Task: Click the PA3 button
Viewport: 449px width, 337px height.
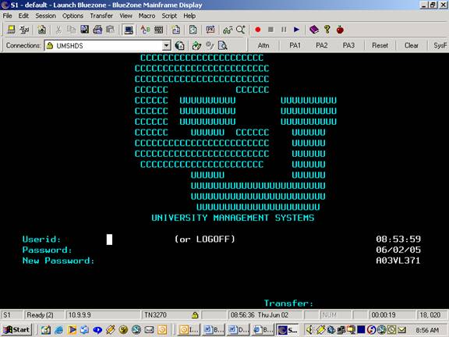Action: pyautogui.click(x=348, y=45)
